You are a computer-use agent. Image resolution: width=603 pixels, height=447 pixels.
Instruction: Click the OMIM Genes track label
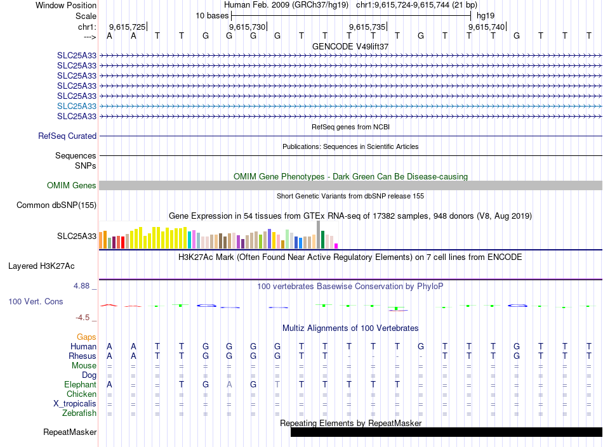pos(72,185)
